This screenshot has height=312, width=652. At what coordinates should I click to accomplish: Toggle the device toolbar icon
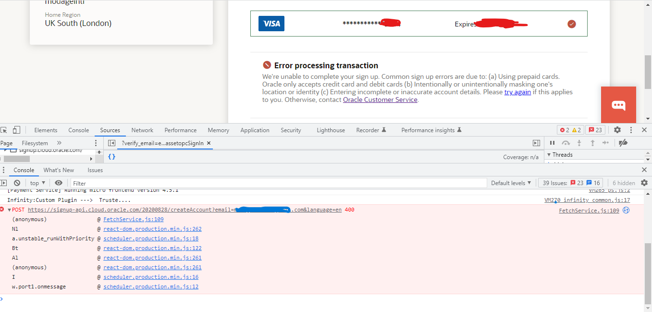point(16,130)
